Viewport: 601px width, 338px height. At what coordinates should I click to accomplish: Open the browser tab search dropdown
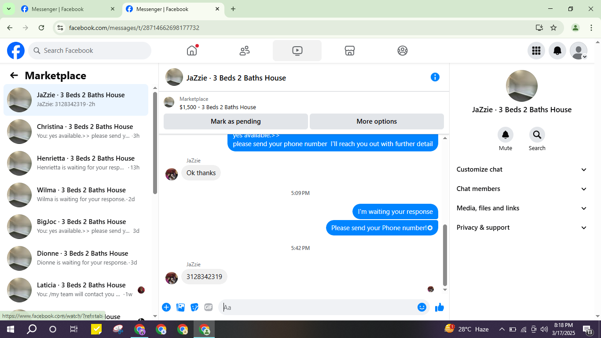click(x=8, y=9)
